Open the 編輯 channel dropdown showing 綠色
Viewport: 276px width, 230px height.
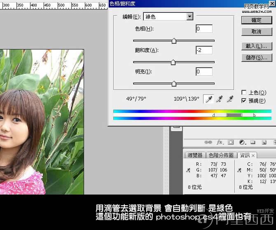coord(168,16)
